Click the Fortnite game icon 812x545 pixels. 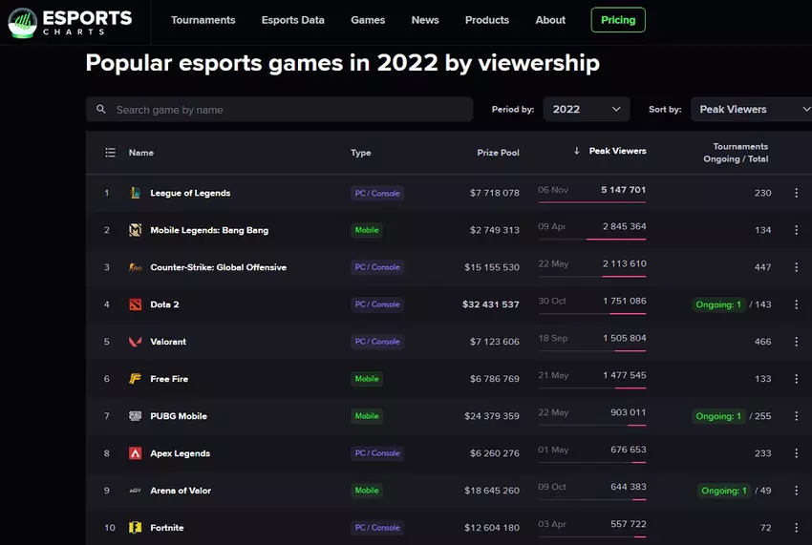[135, 528]
